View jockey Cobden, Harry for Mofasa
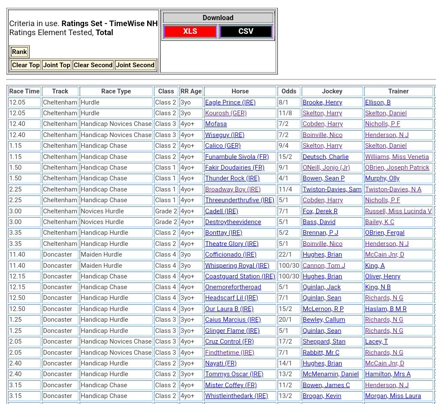 (x=322, y=124)
